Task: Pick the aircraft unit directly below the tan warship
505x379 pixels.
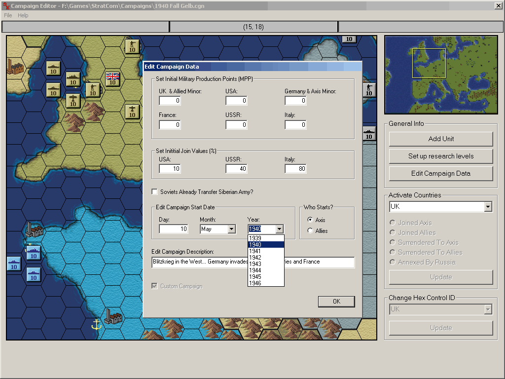Action: (x=73, y=101)
